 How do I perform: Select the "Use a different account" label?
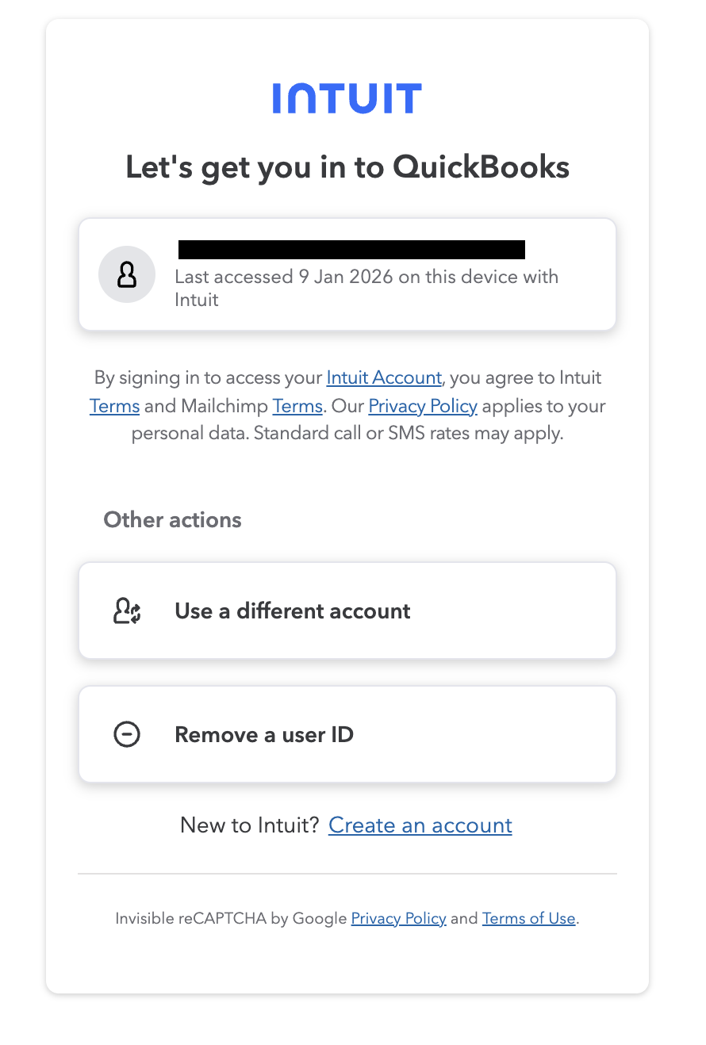[293, 611]
